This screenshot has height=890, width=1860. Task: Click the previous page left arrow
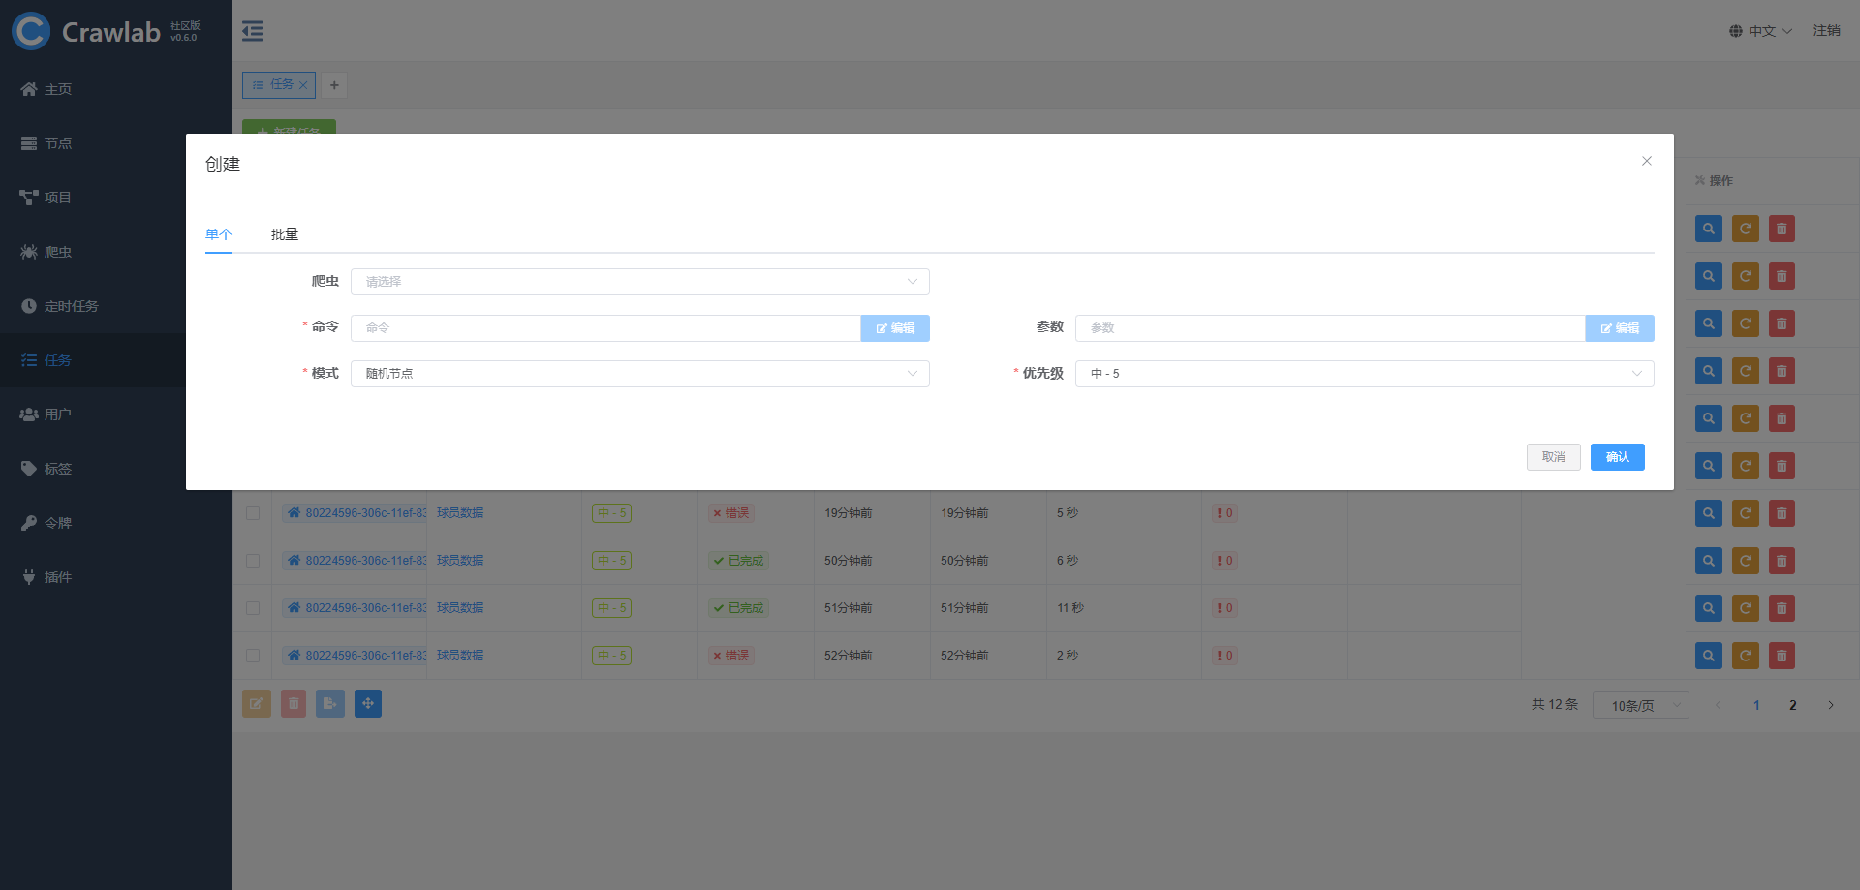tap(1719, 706)
